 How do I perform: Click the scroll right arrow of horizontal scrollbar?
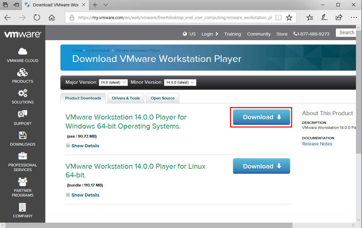pos(354,225)
